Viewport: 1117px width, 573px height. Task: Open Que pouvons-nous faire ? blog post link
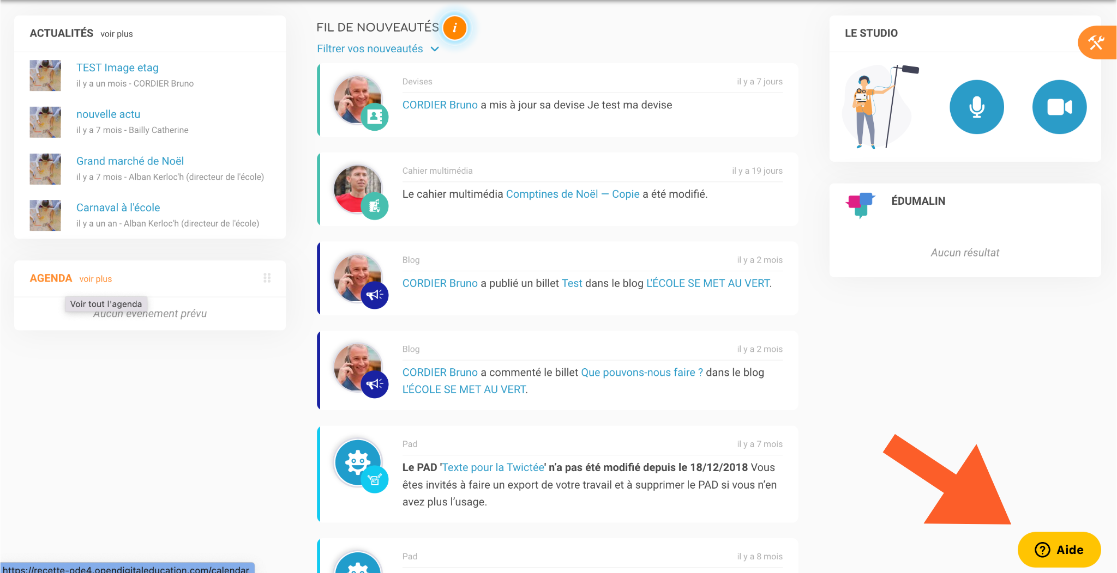point(642,373)
